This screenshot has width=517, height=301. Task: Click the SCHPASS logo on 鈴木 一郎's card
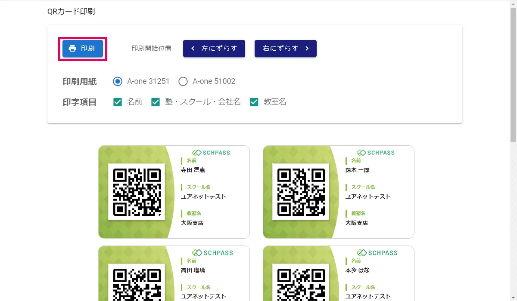point(376,153)
